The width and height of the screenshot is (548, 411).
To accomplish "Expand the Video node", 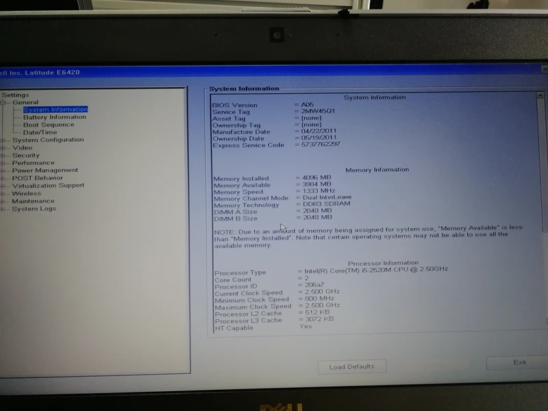I will click(3, 148).
